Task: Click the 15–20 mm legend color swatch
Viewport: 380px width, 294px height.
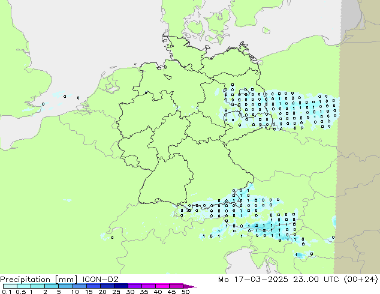Action: [x=94, y=286]
